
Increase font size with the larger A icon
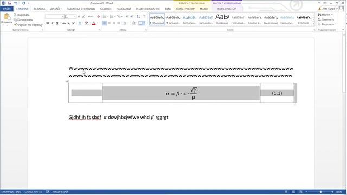pyautogui.click(x=79, y=17)
